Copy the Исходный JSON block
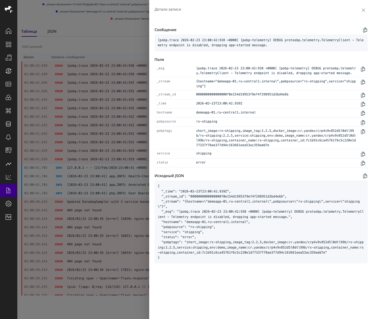 click(365, 176)
